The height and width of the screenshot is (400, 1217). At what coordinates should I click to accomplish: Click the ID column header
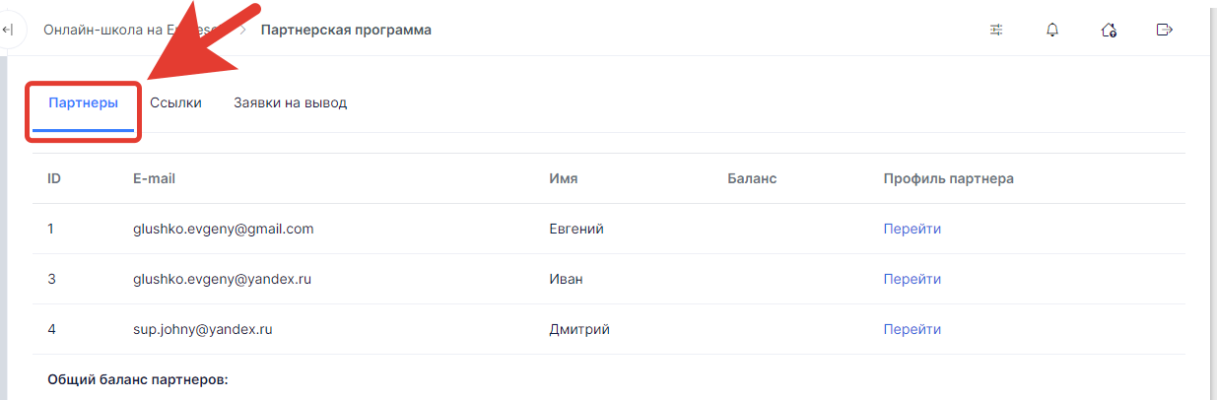tap(54, 178)
